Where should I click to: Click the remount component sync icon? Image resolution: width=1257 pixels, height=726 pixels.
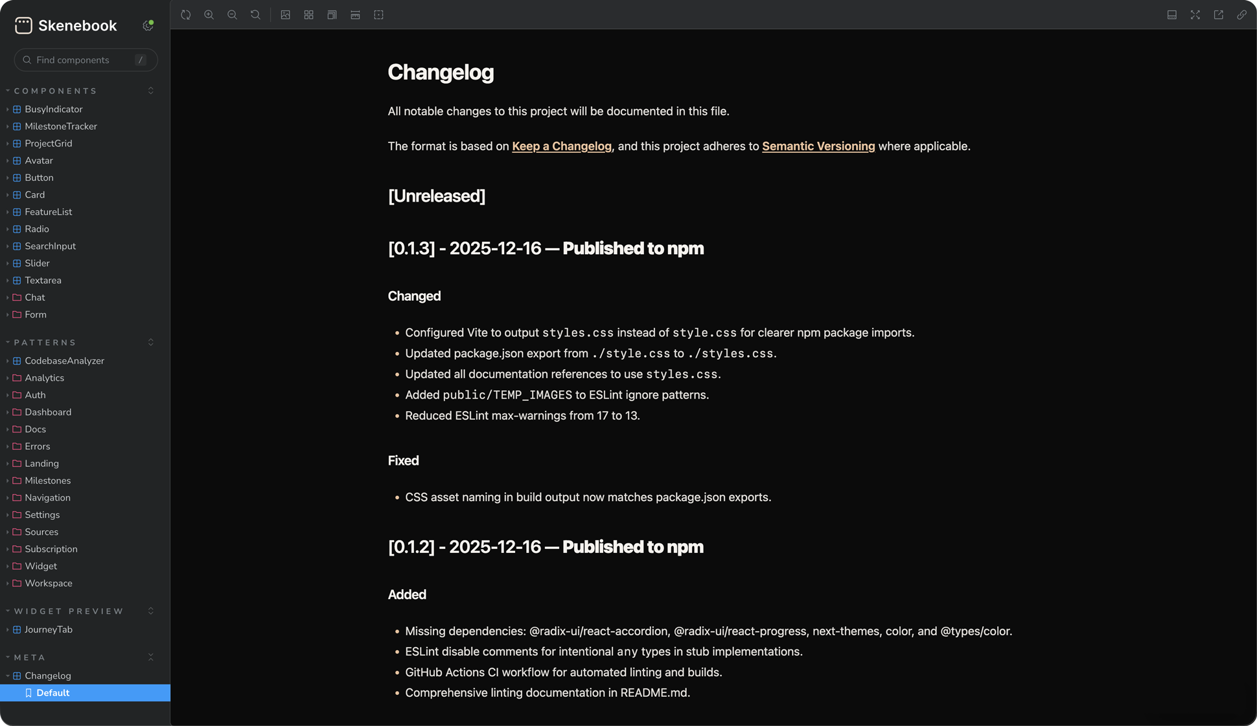pos(186,15)
